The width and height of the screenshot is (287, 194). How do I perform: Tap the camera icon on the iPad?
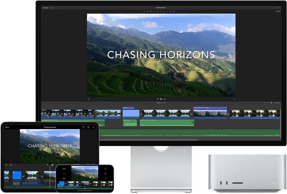pos(11,165)
